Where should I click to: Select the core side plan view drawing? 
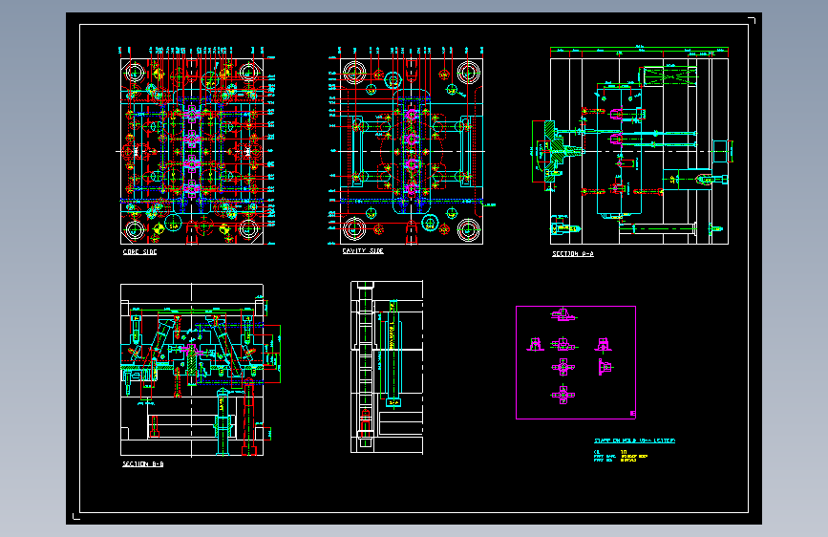pos(196,146)
